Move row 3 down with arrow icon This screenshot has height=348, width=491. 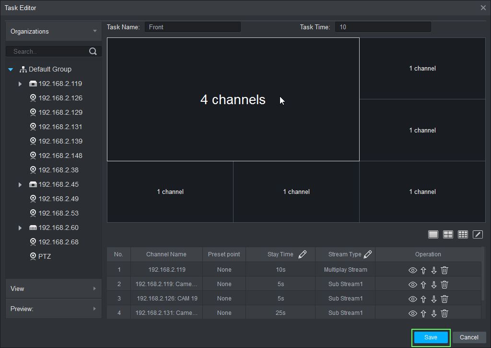tap(434, 299)
